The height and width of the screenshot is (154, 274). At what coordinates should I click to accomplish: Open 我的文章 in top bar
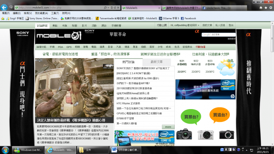[x=207, y=25]
